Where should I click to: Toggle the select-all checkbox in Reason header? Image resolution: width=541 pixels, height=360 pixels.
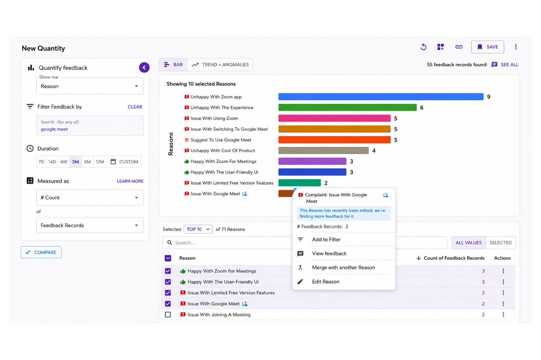(x=168, y=258)
